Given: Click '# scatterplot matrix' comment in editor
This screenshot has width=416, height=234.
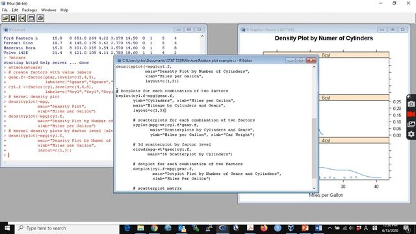Looking at the screenshot, I should pyautogui.click(x=157, y=188).
